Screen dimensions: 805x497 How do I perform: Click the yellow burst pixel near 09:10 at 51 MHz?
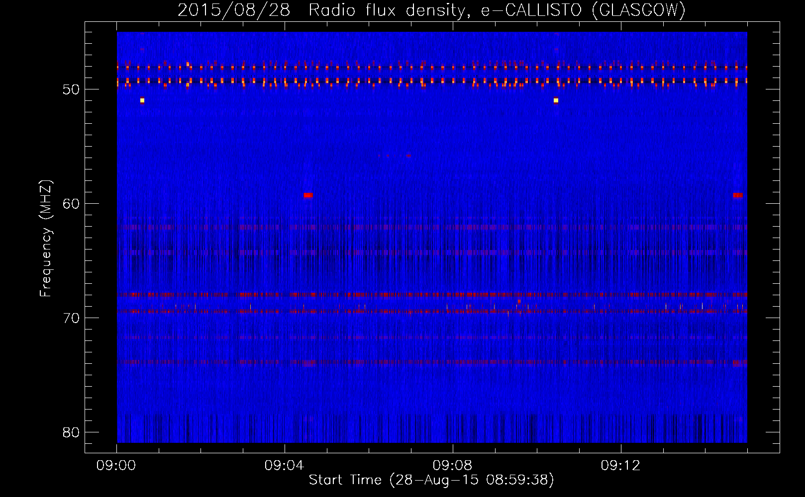556,100
